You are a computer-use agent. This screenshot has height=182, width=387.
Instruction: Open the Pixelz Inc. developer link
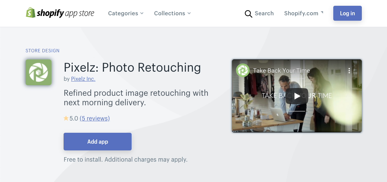pos(83,79)
